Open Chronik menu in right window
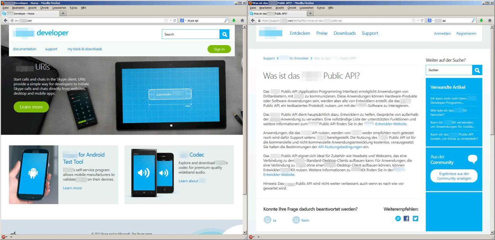Viewport: 495px width, 240px height. point(292,8)
